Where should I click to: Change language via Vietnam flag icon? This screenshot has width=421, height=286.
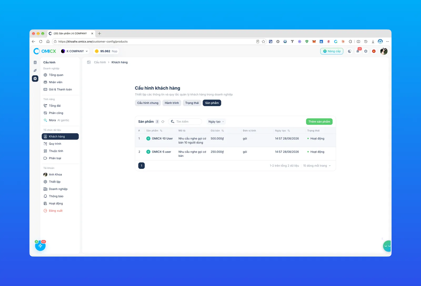pos(374,51)
